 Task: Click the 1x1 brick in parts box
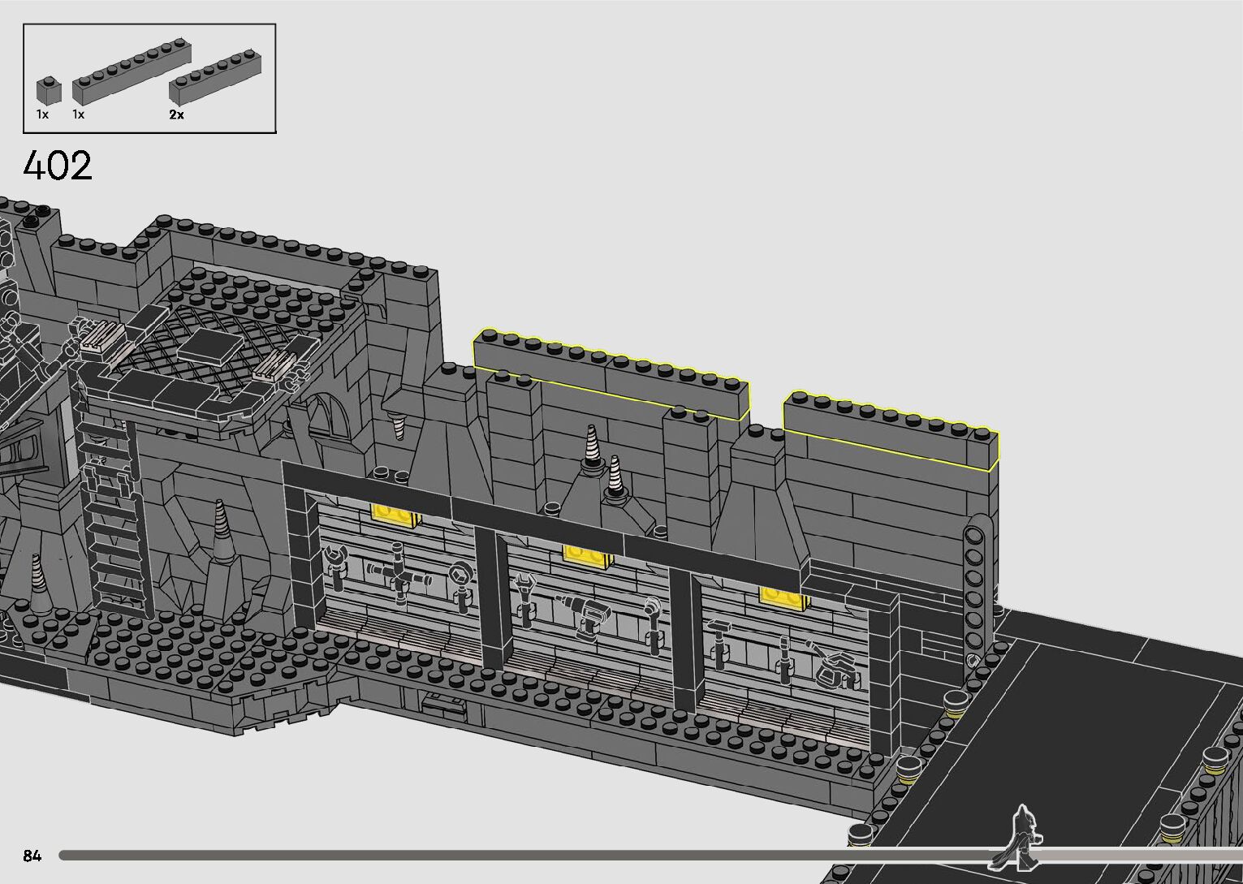pyautogui.click(x=49, y=90)
